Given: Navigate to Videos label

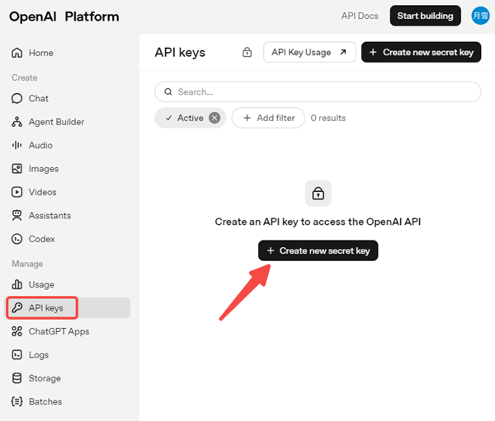Looking at the screenshot, I should coord(43,192).
